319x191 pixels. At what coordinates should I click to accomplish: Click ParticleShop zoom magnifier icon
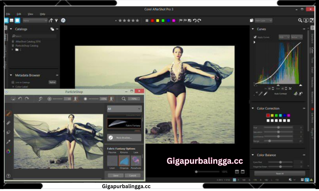coord(124,99)
